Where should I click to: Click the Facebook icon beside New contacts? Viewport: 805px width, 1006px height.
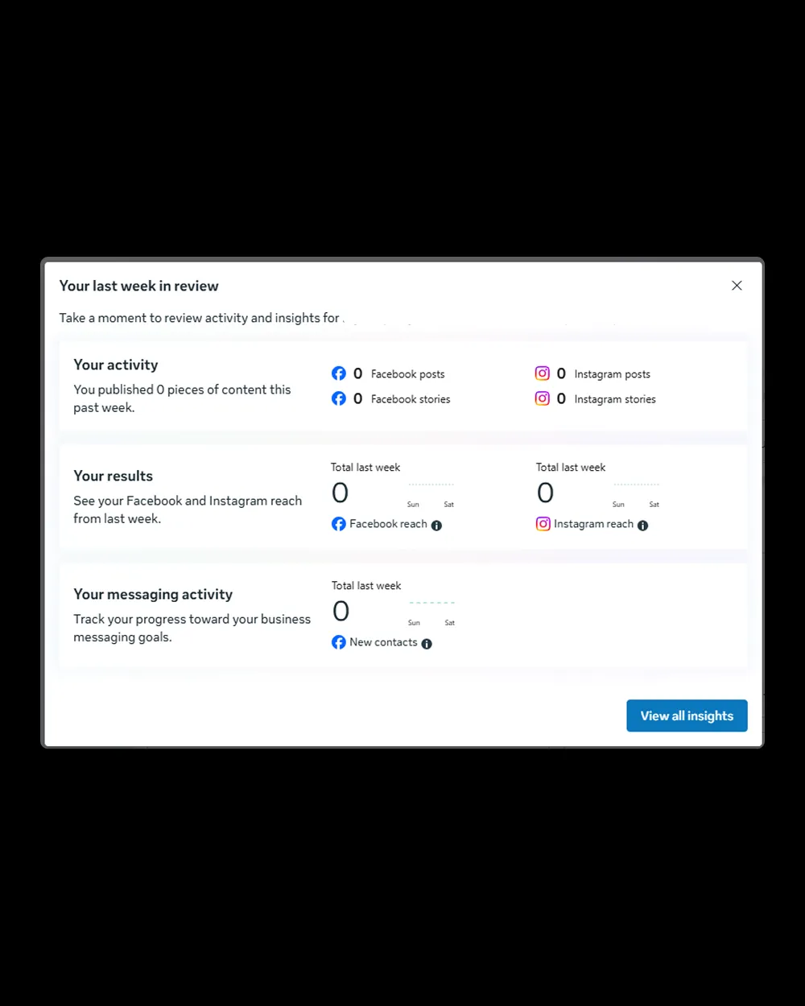pyautogui.click(x=338, y=642)
